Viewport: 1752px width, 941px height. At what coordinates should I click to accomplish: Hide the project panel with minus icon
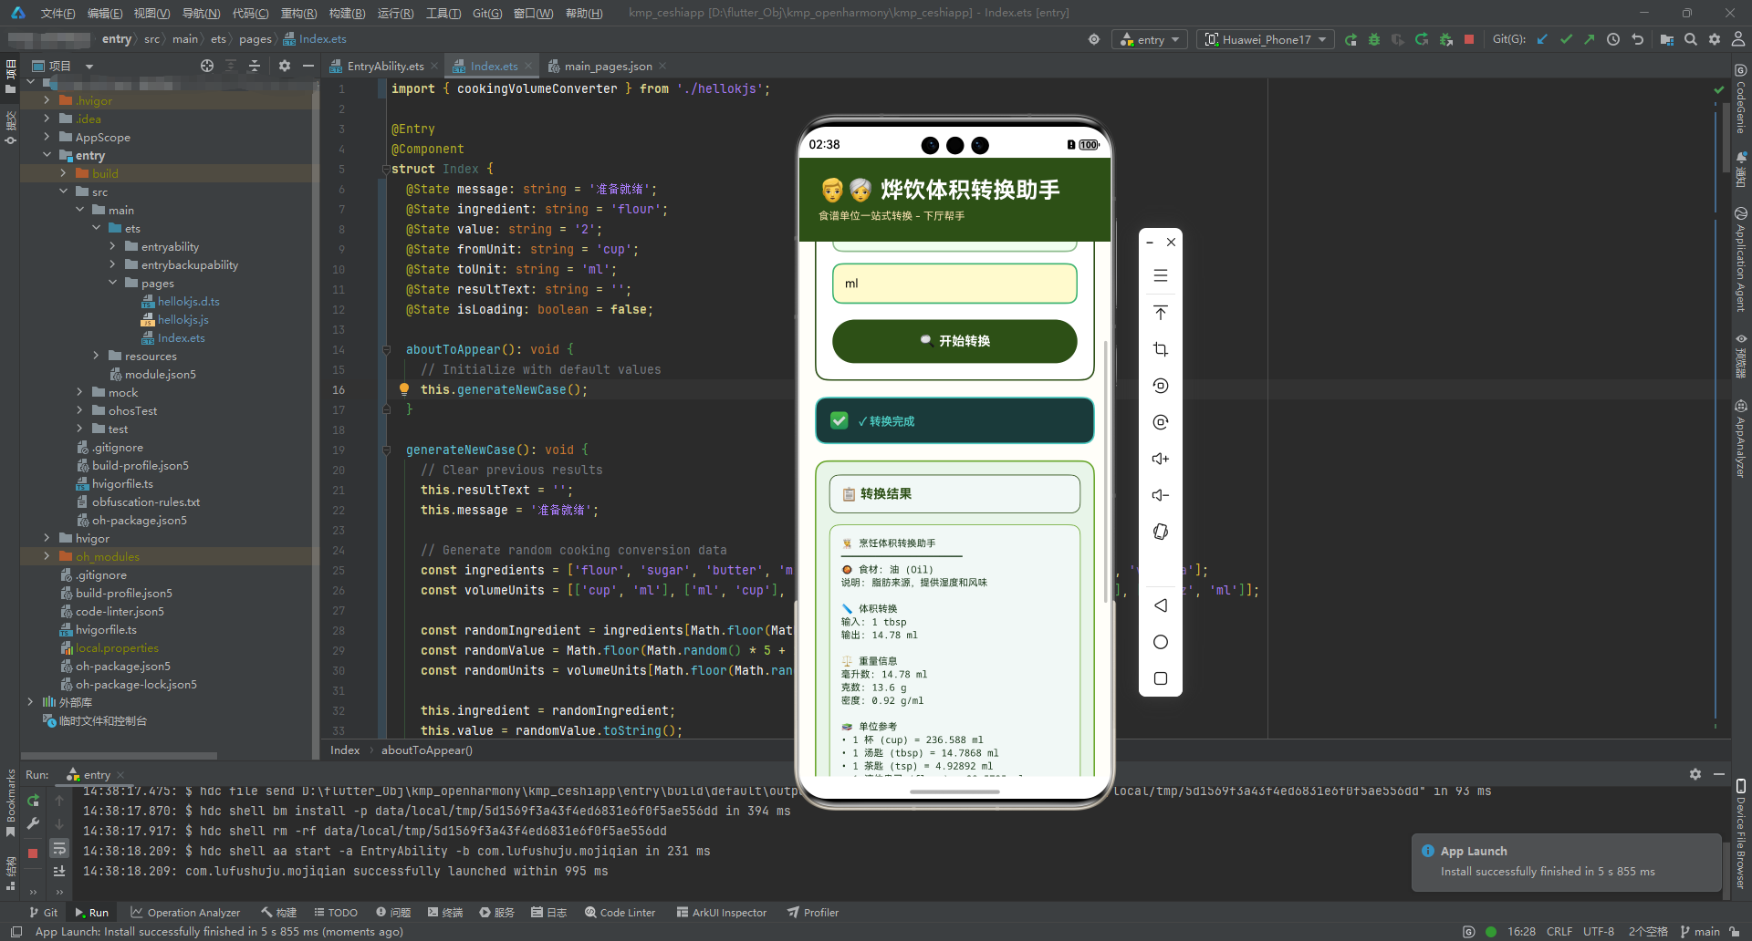click(308, 66)
